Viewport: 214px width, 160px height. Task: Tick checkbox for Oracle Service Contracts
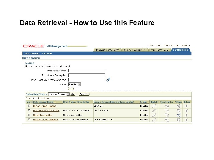click(x=29, y=119)
